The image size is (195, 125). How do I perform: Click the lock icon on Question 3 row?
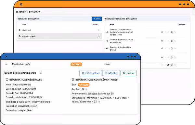click(175, 48)
